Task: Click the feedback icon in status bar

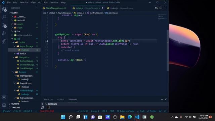Action: pos(160,111)
